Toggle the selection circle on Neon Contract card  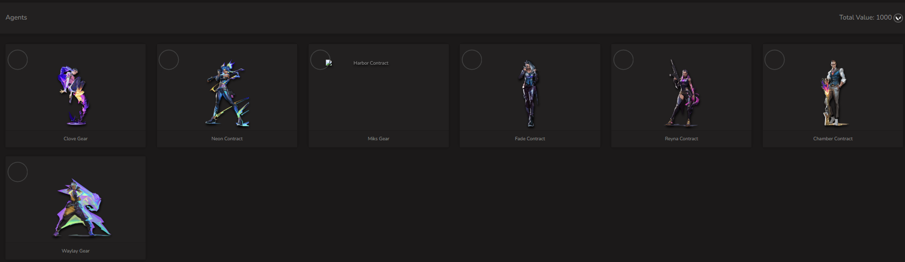click(169, 60)
